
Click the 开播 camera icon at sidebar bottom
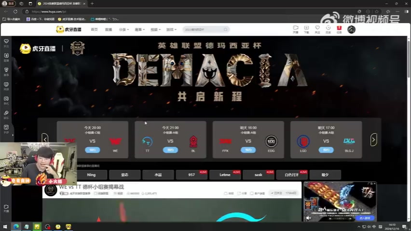point(6,208)
